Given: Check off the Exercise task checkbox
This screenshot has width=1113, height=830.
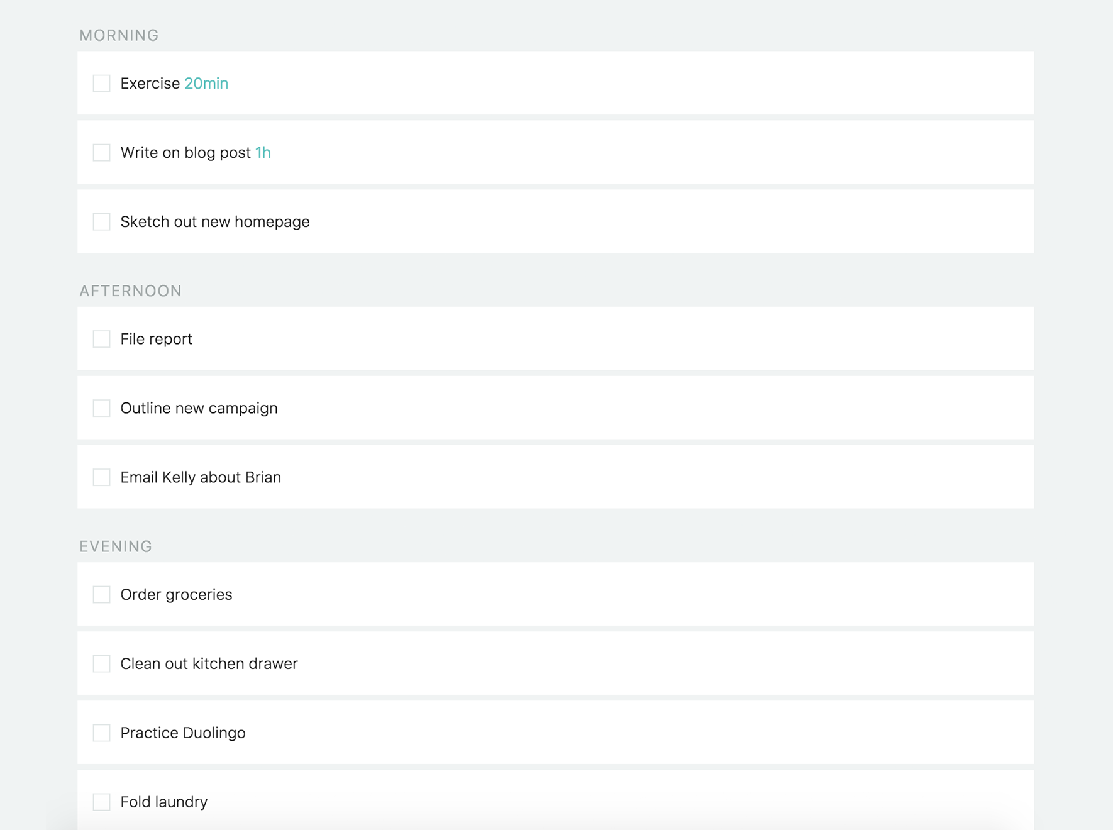Looking at the screenshot, I should [101, 83].
